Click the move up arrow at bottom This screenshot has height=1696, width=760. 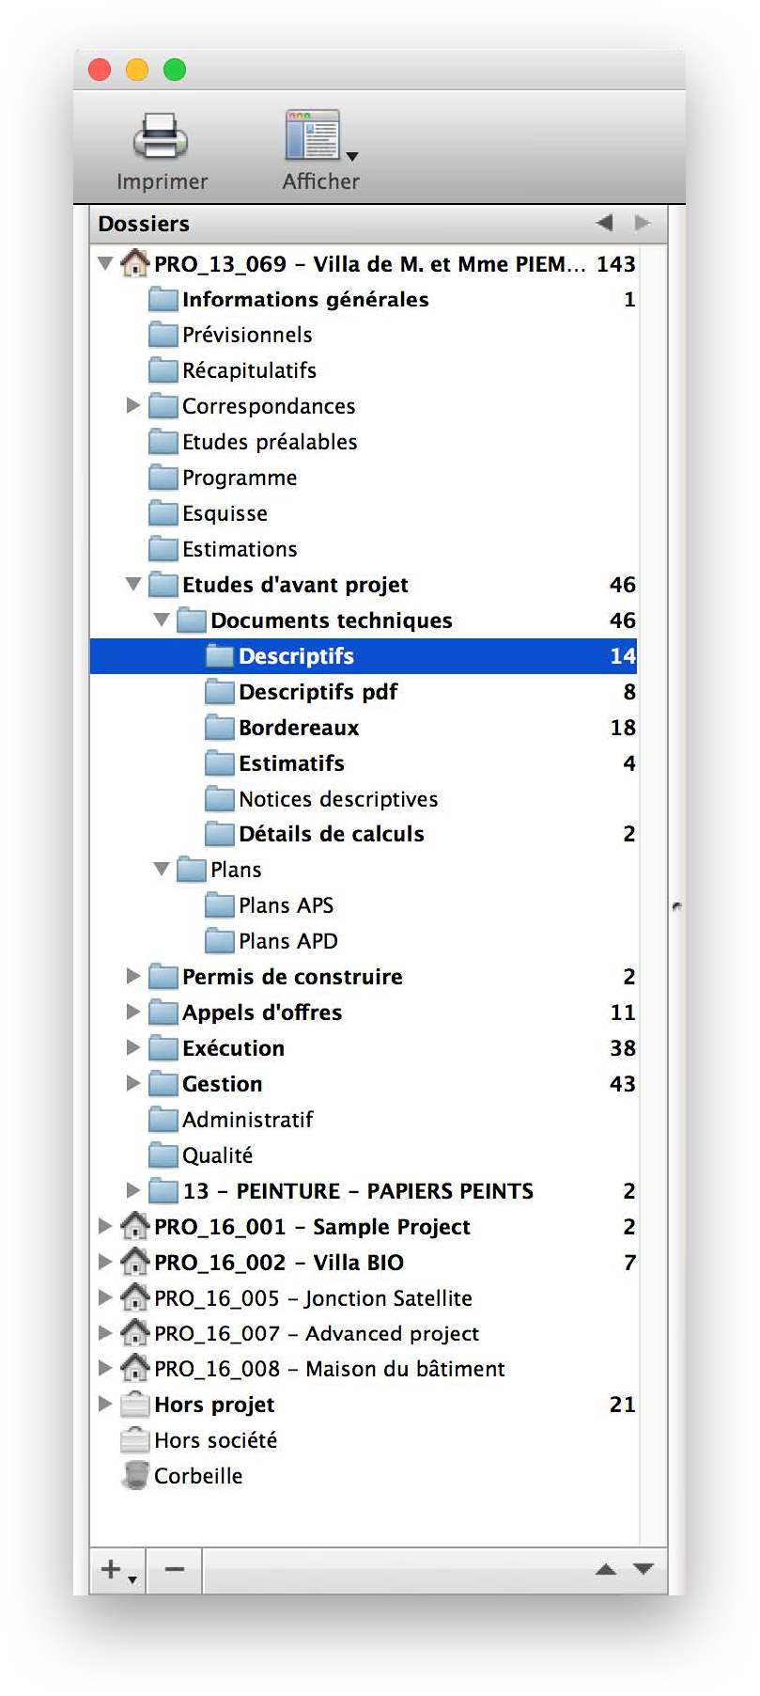pyautogui.click(x=606, y=1568)
